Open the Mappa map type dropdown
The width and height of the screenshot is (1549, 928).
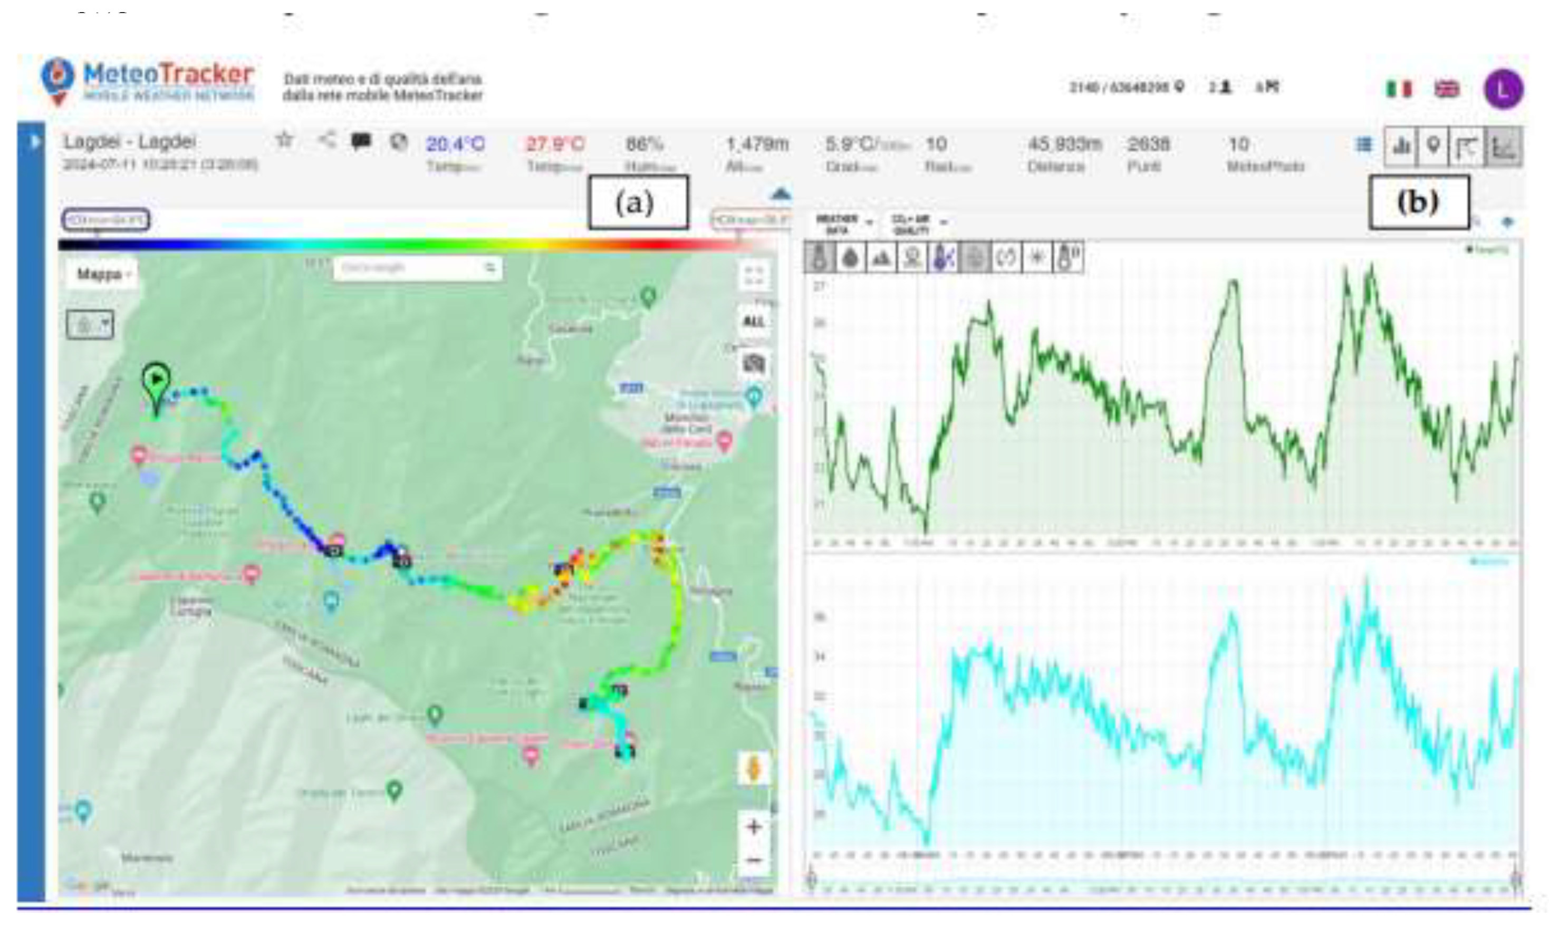click(x=102, y=274)
